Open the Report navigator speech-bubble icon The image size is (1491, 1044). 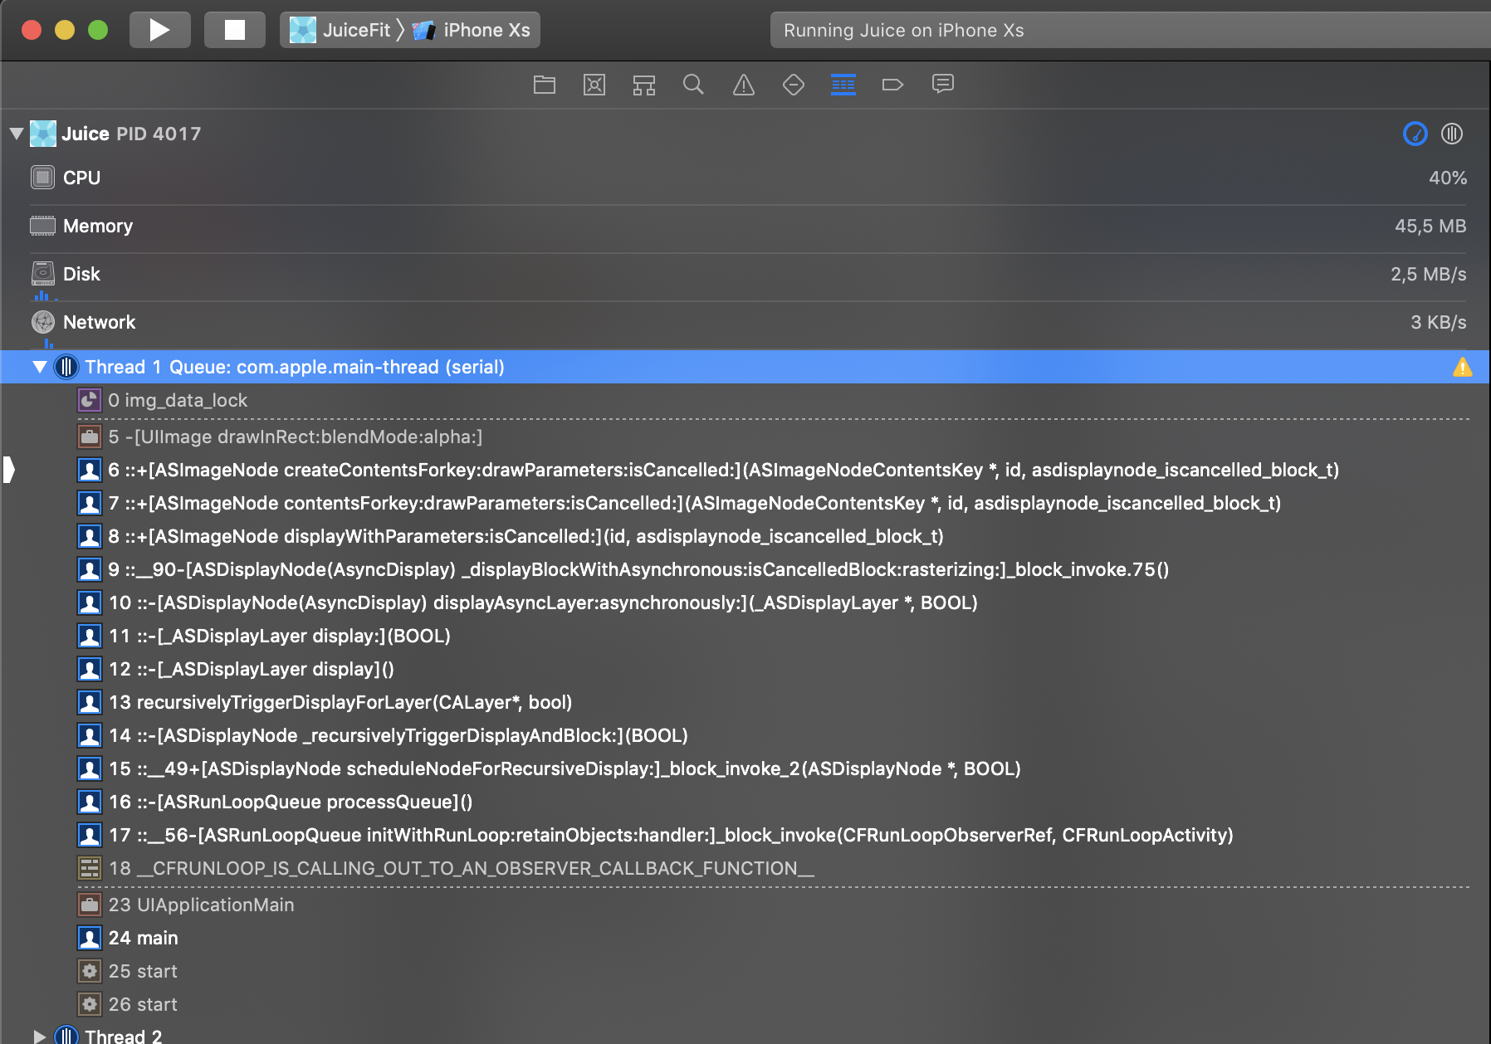pos(943,85)
